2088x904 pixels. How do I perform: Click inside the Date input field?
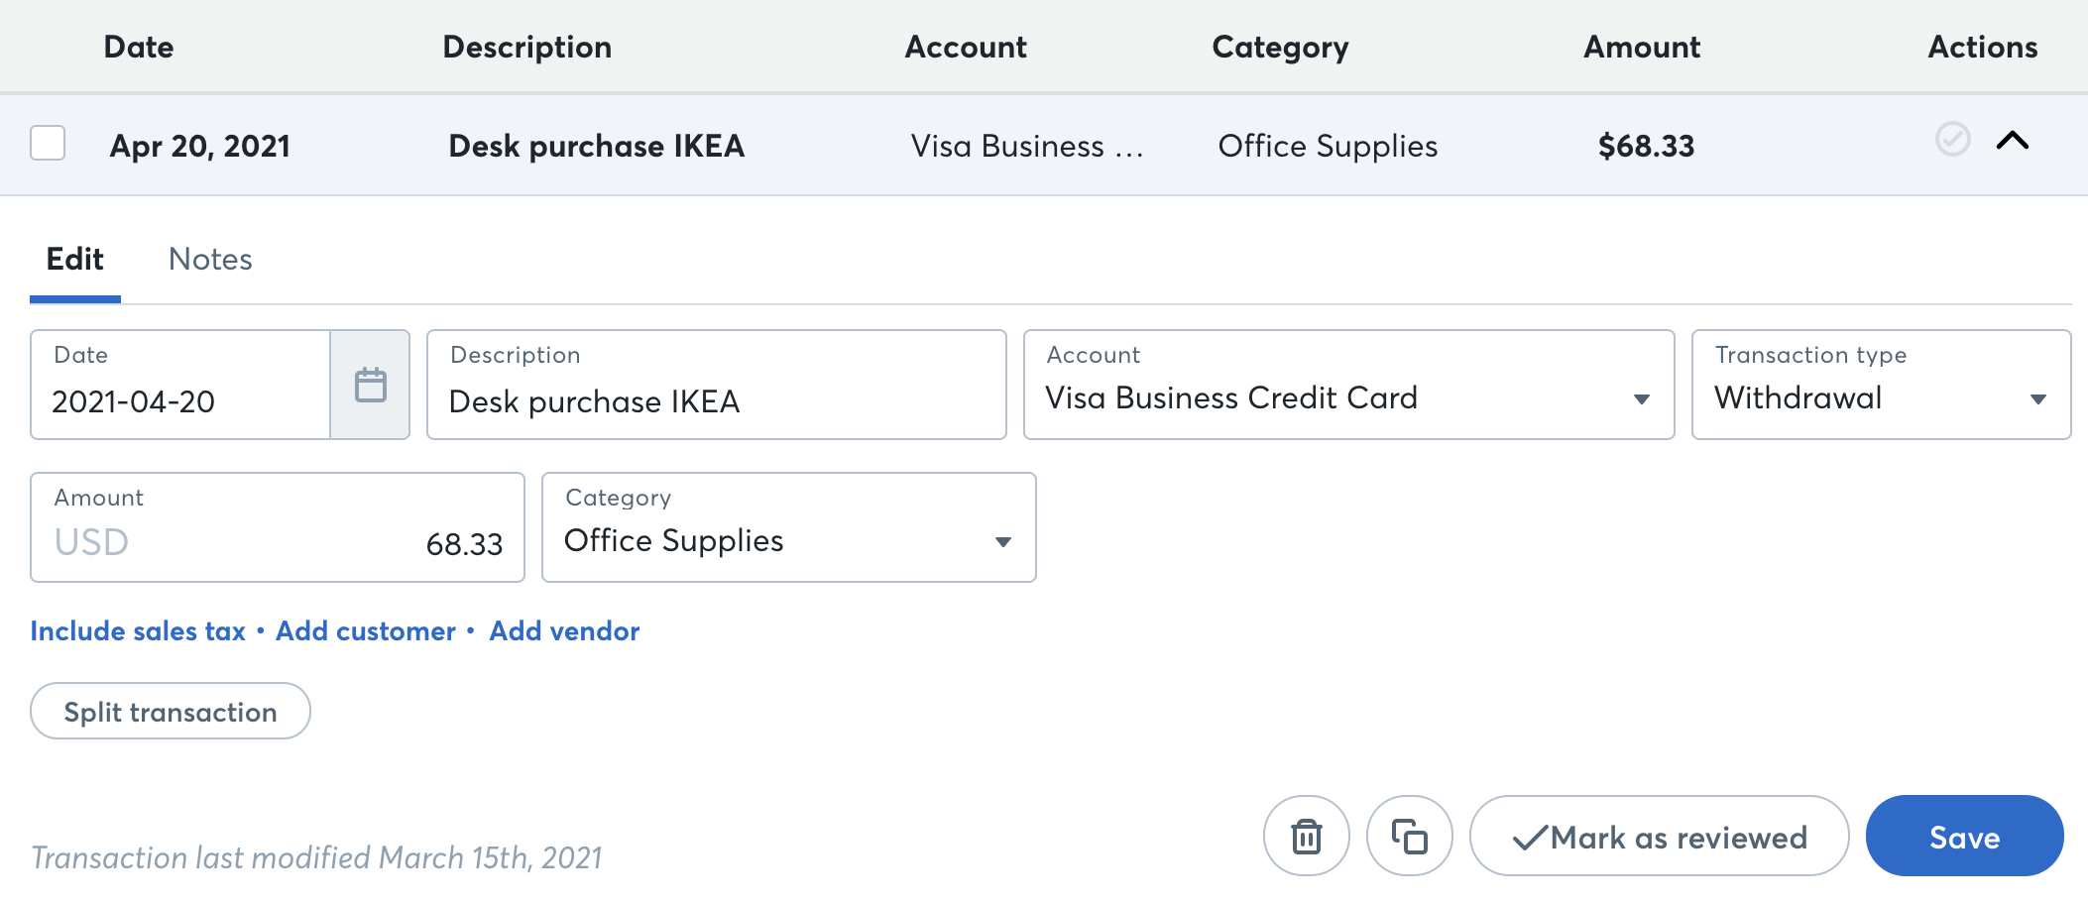pos(178,400)
